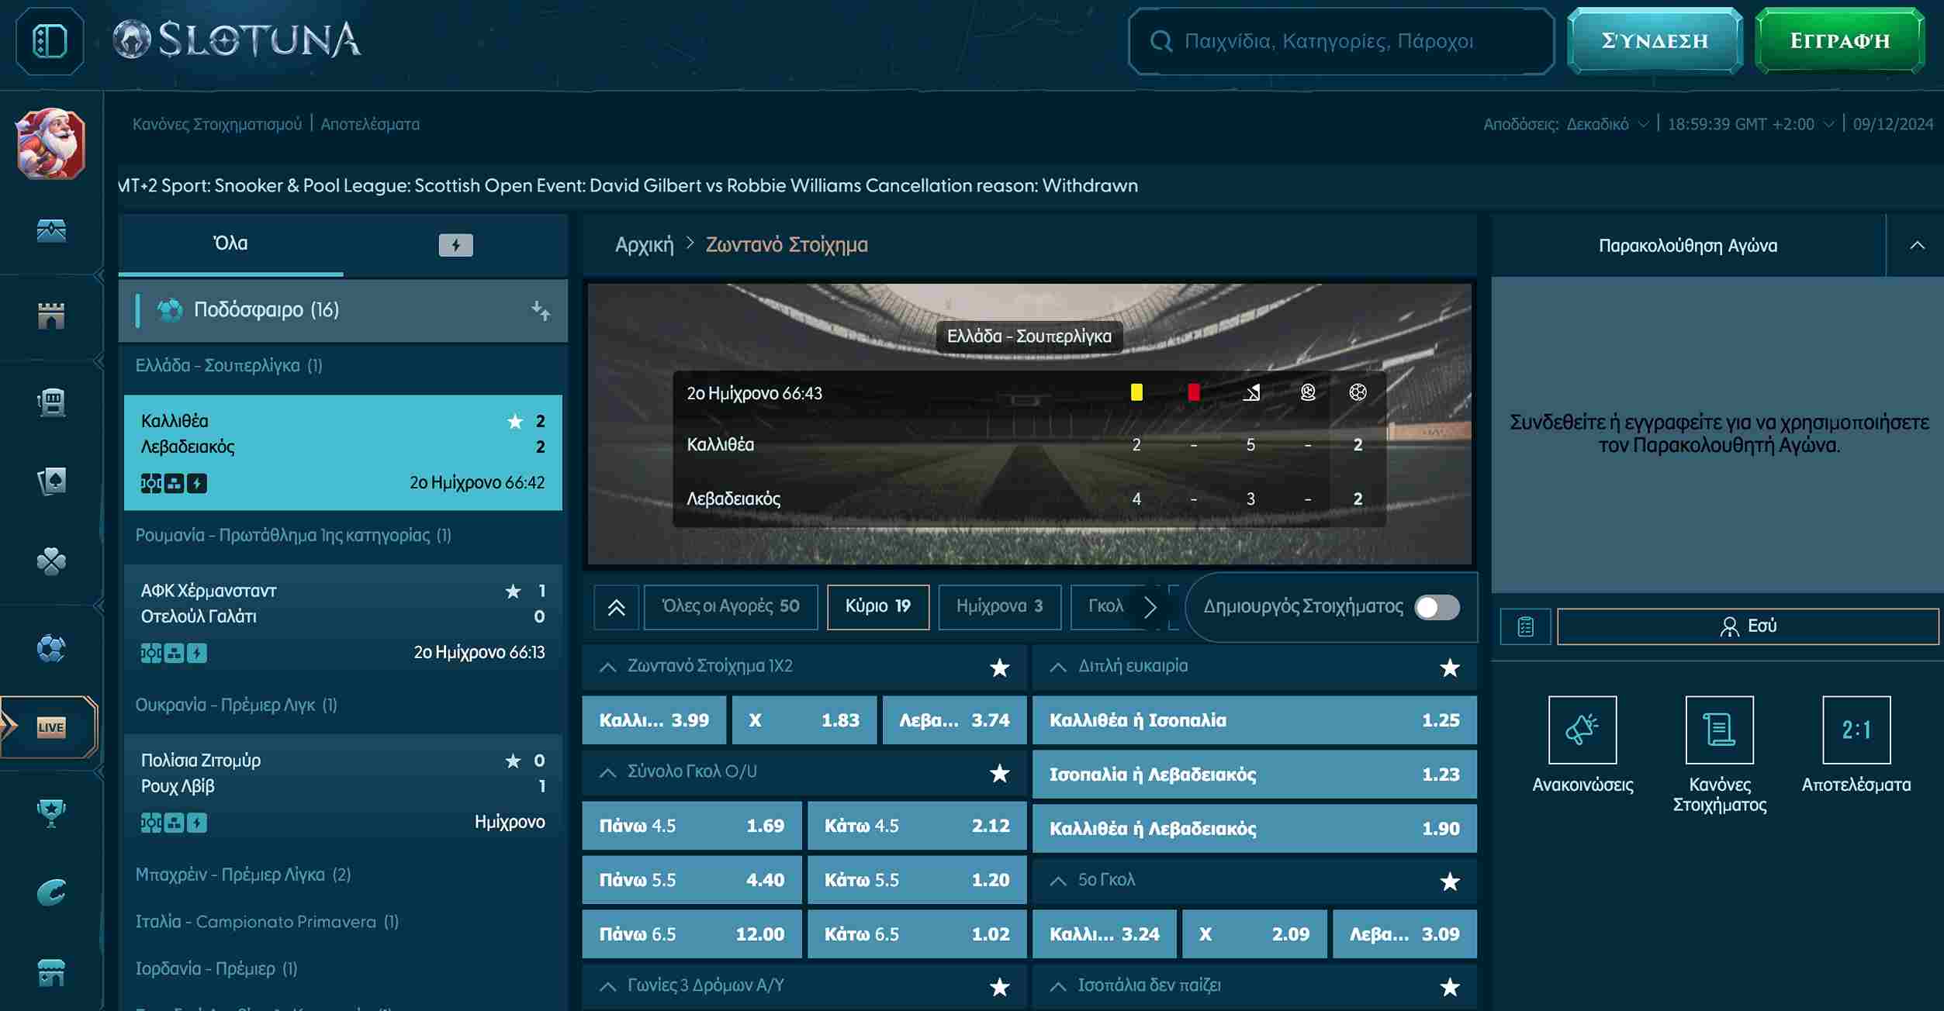Open the Santa Claus promotion icon
Viewport: 1944px width, 1011px height.
[x=50, y=144]
